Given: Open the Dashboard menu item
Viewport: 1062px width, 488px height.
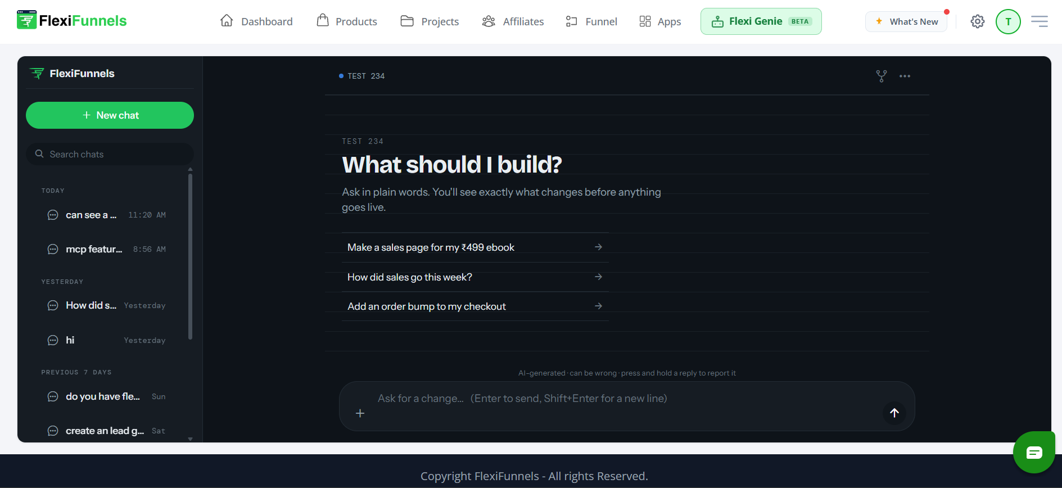Looking at the screenshot, I should pyautogui.click(x=256, y=21).
